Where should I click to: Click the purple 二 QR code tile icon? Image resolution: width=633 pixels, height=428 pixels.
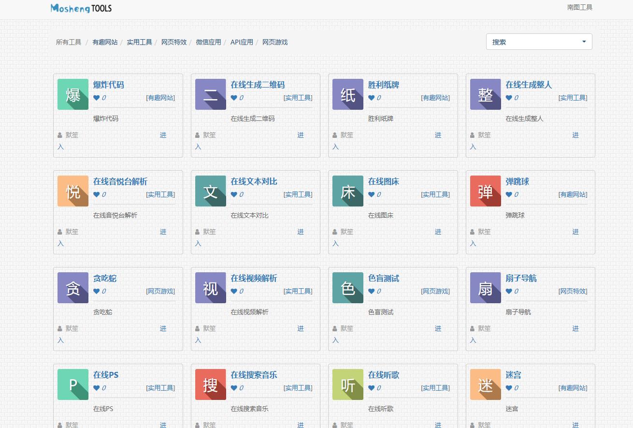tap(210, 94)
